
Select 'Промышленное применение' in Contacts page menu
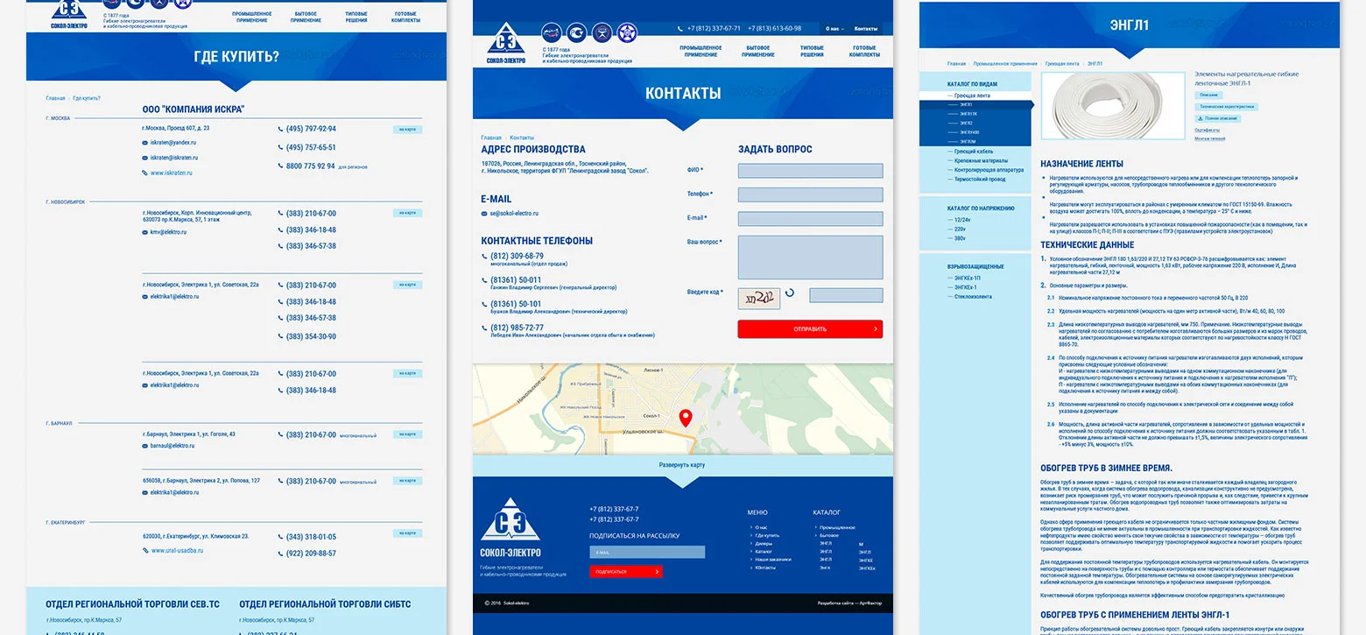[x=701, y=51]
